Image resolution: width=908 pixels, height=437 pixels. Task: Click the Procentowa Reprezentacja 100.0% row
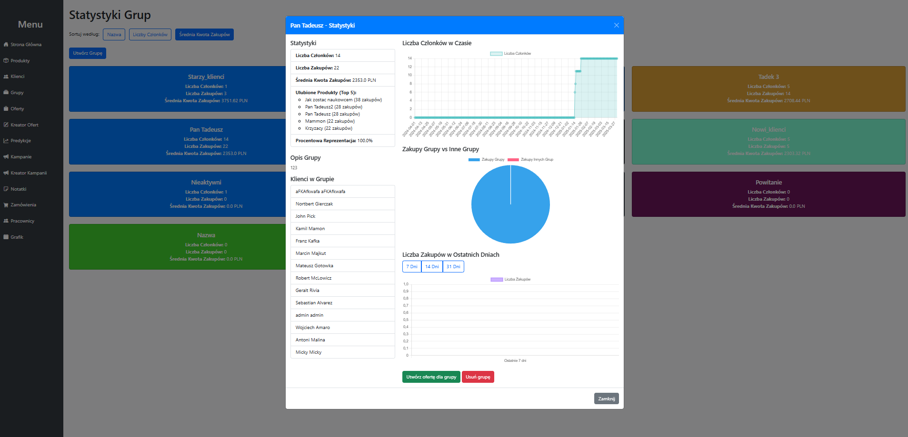pos(343,141)
